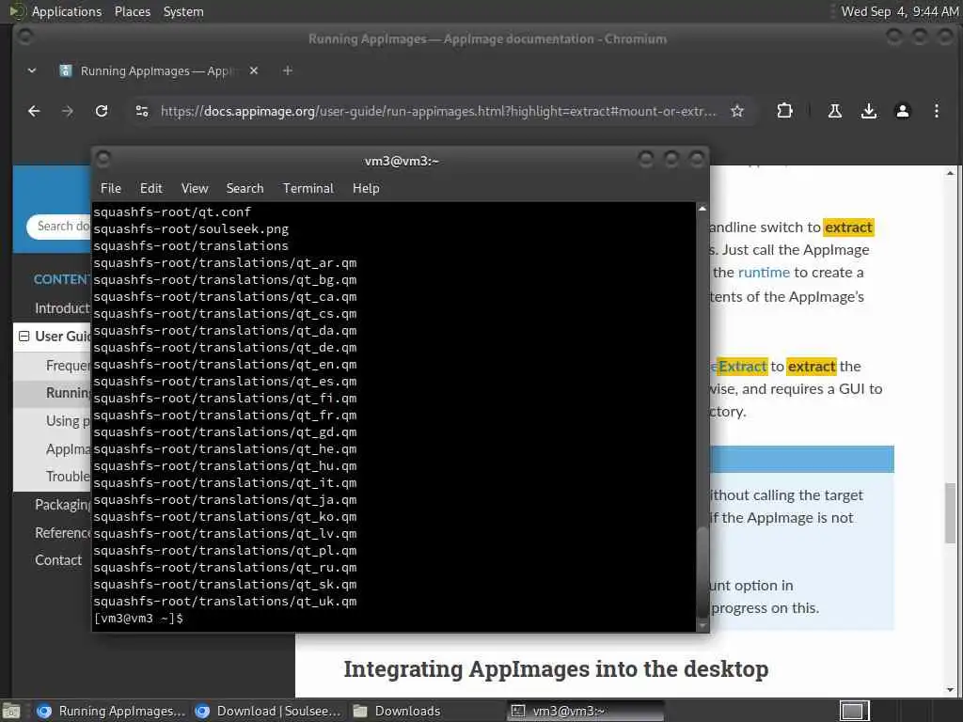Open the Terminal menu in terminal
Image resolution: width=963 pixels, height=722 pixels.
(x=308, y=188)
